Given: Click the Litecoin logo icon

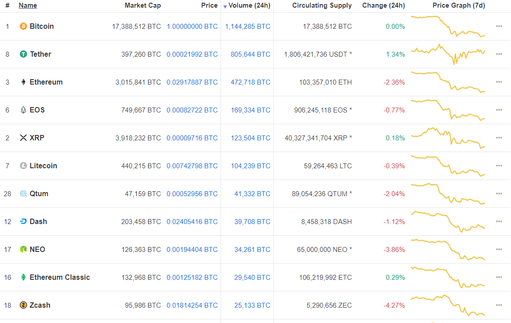Looking at the screenshot, I should tap(23, 166).
